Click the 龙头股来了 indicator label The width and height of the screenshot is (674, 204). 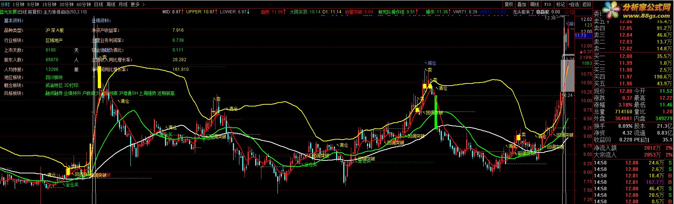523,12
